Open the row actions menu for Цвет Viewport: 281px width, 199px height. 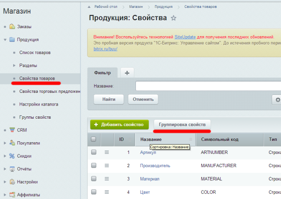coord(107,191)
